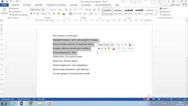Expand the styles gallery list
188x106 pixels.
pyautogui.click(x=156, y=14)
